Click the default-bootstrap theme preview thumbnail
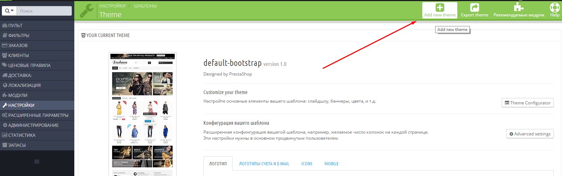This screenshot has width=562, height=176. [x=142, y=114]
